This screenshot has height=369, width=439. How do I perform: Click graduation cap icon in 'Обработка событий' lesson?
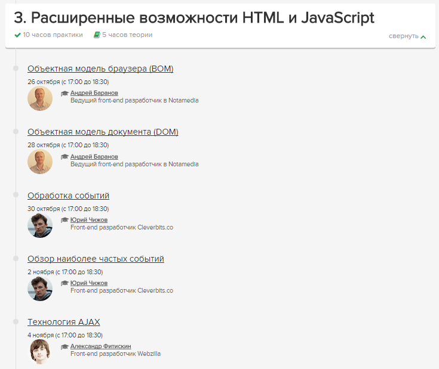pyautogui.click(x=65, y=220)
